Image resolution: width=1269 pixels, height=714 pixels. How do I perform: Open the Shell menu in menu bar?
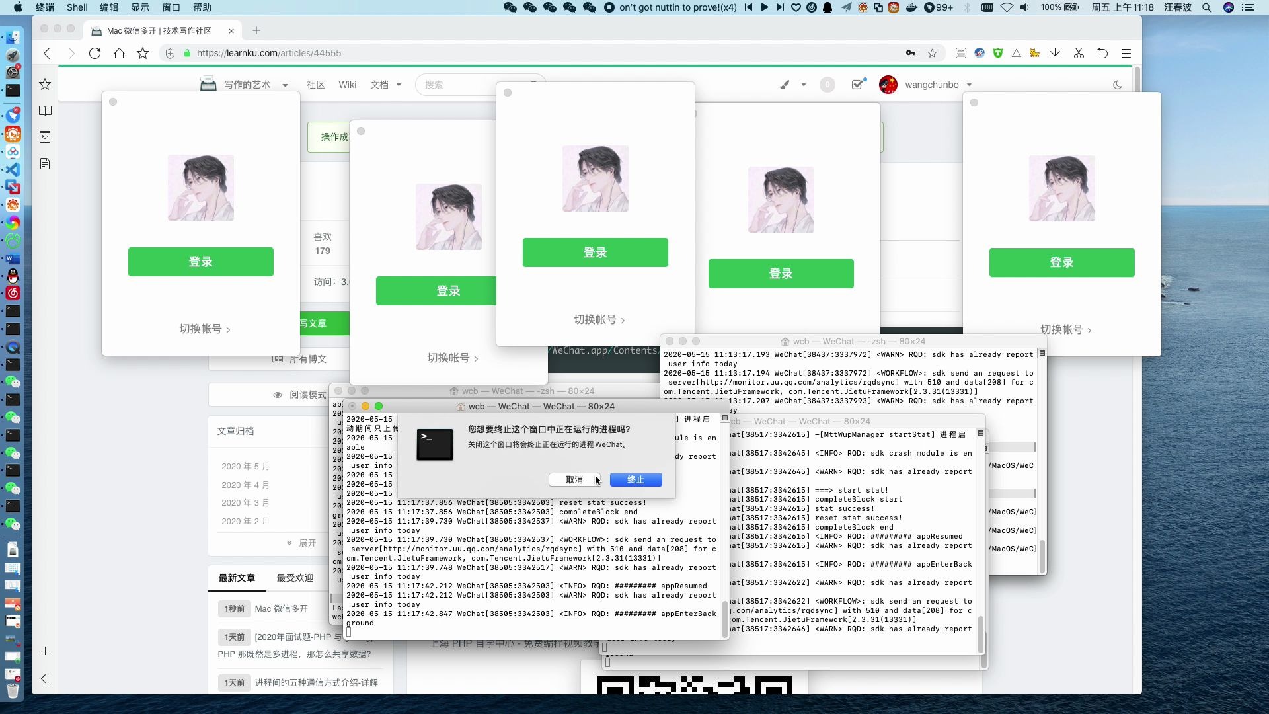point(77,7)
